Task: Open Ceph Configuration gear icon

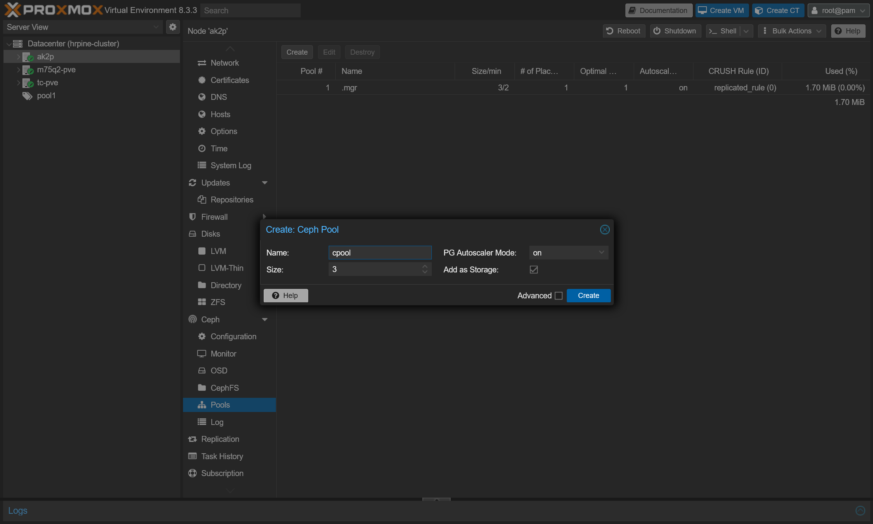Action: [202, 336]
